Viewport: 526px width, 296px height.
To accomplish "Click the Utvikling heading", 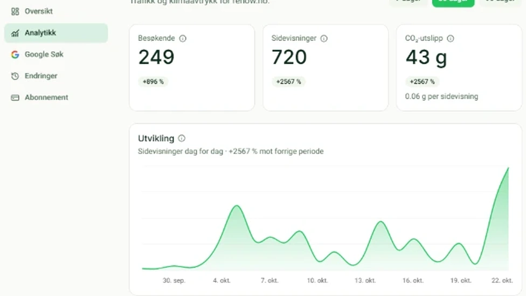I will click(x=156, y=138).
